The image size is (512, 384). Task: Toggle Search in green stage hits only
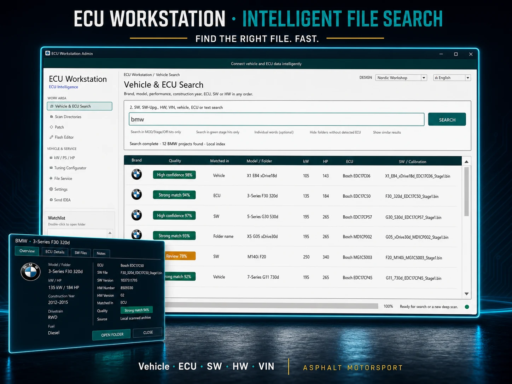pos(218,132)
